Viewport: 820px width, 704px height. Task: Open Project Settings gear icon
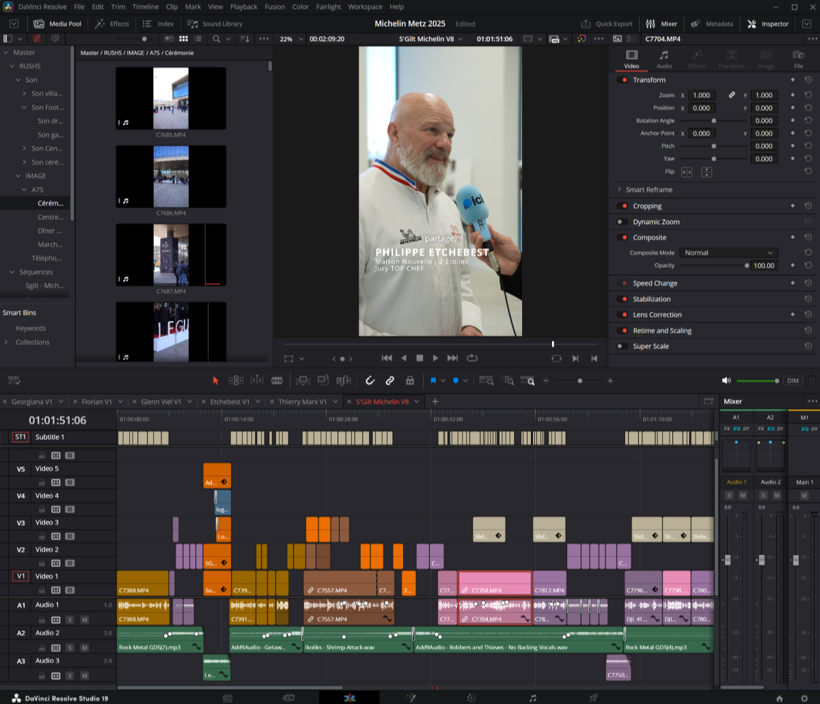coord(804,698)
